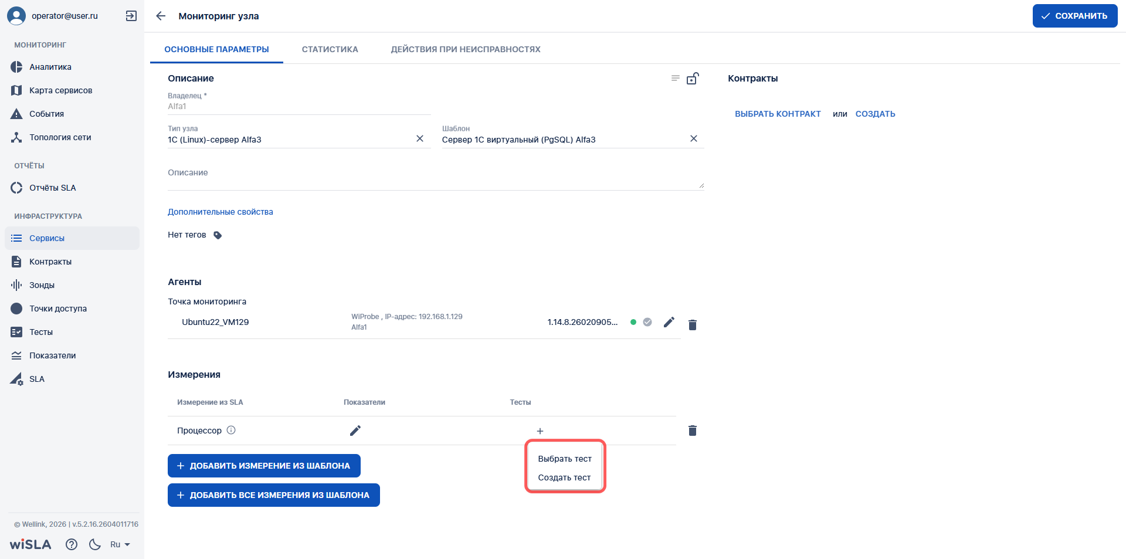Go back using the arrow icon

coord(161,16)
